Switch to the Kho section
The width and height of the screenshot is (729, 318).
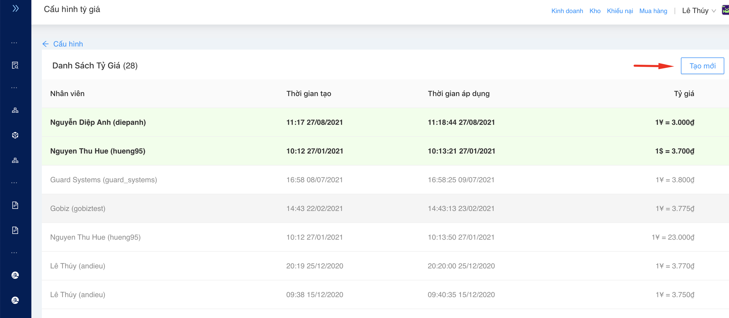(x=595, y=11)
